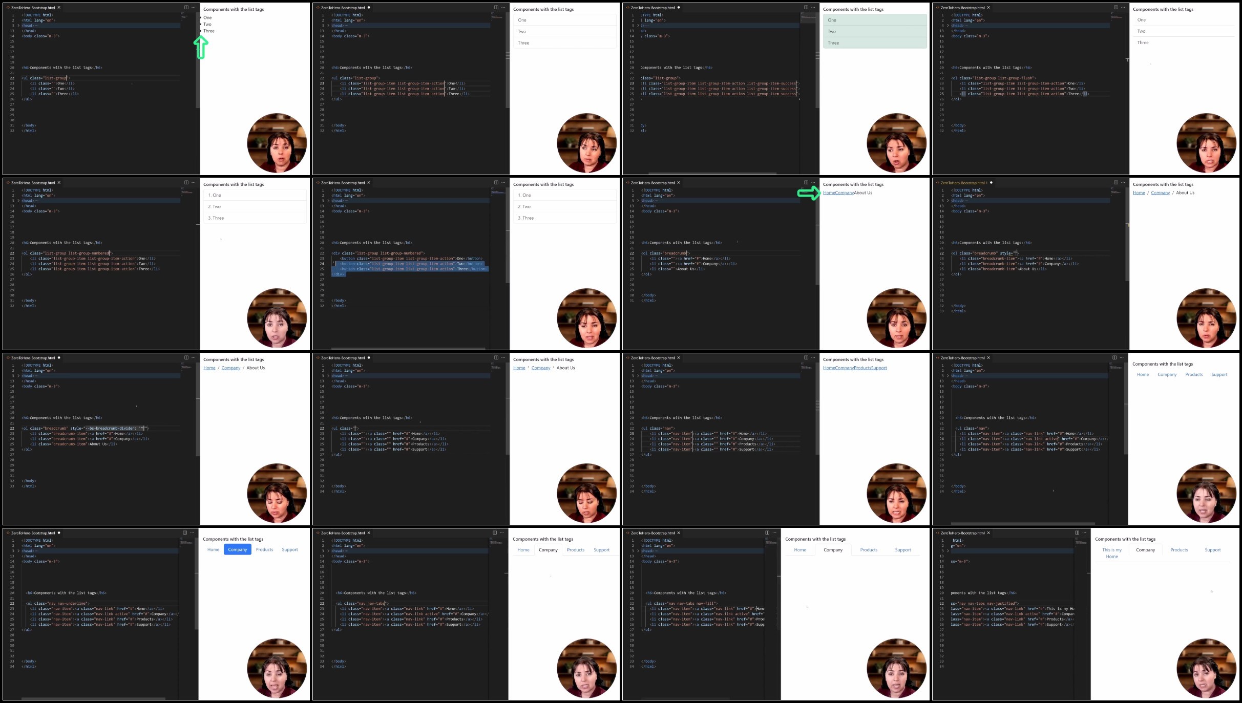Expand folded head tag in HomeCompanyProductsSupport frame
This screenshot has height=703, width=1242.
638,376
